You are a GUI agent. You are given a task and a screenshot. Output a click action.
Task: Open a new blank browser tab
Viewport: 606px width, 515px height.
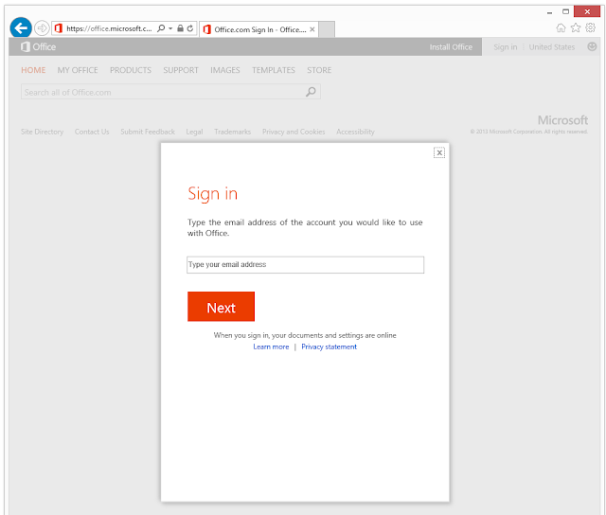pyautogui.click(x=327, y=29)
